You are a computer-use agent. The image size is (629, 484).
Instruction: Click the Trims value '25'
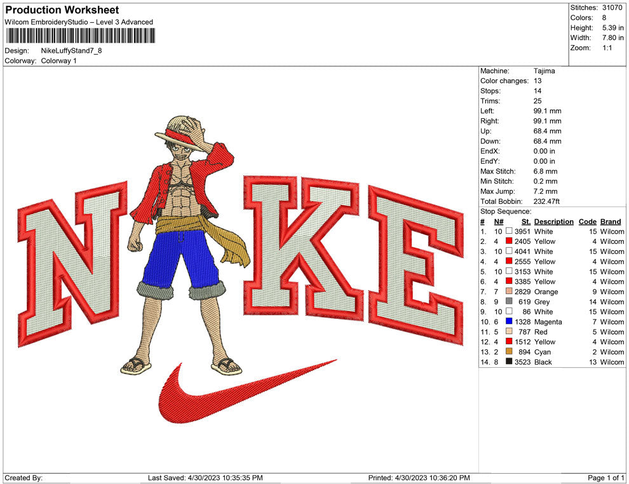point(538,101)
